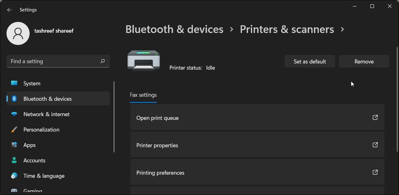Remove the Fax printer

click(364, 61)
